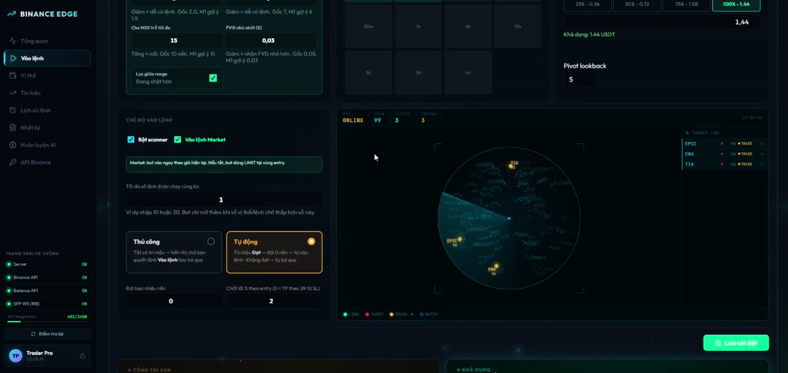This screenshot has width=788, height=373.
Task: Click the WATCH legend dot
Action: click(x=422, y=315)
